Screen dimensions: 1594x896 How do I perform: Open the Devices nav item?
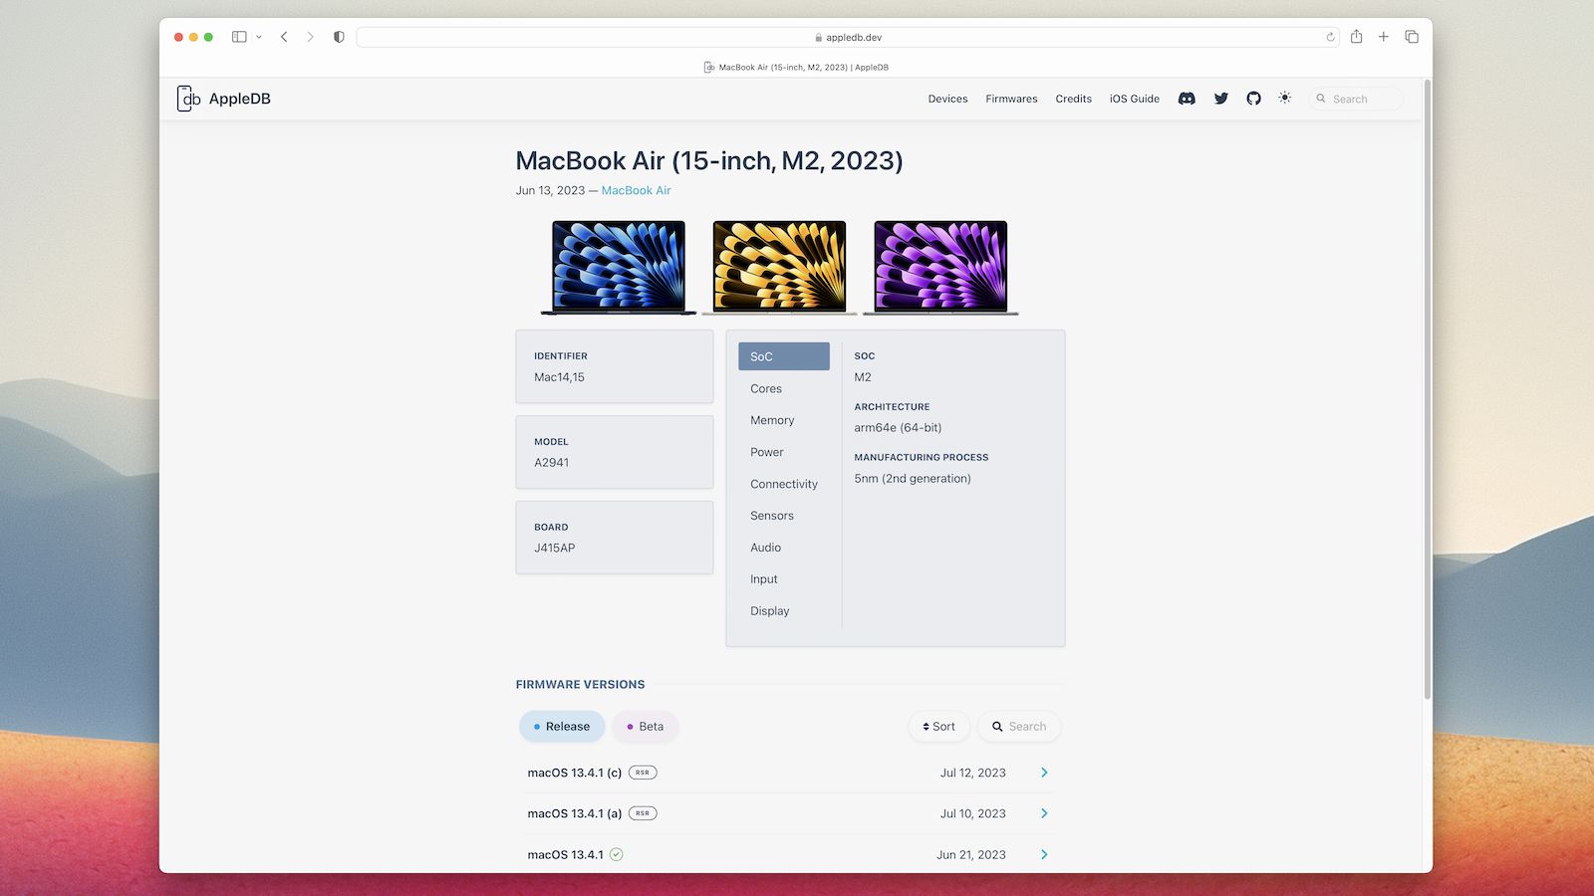(x=947, y=99)
